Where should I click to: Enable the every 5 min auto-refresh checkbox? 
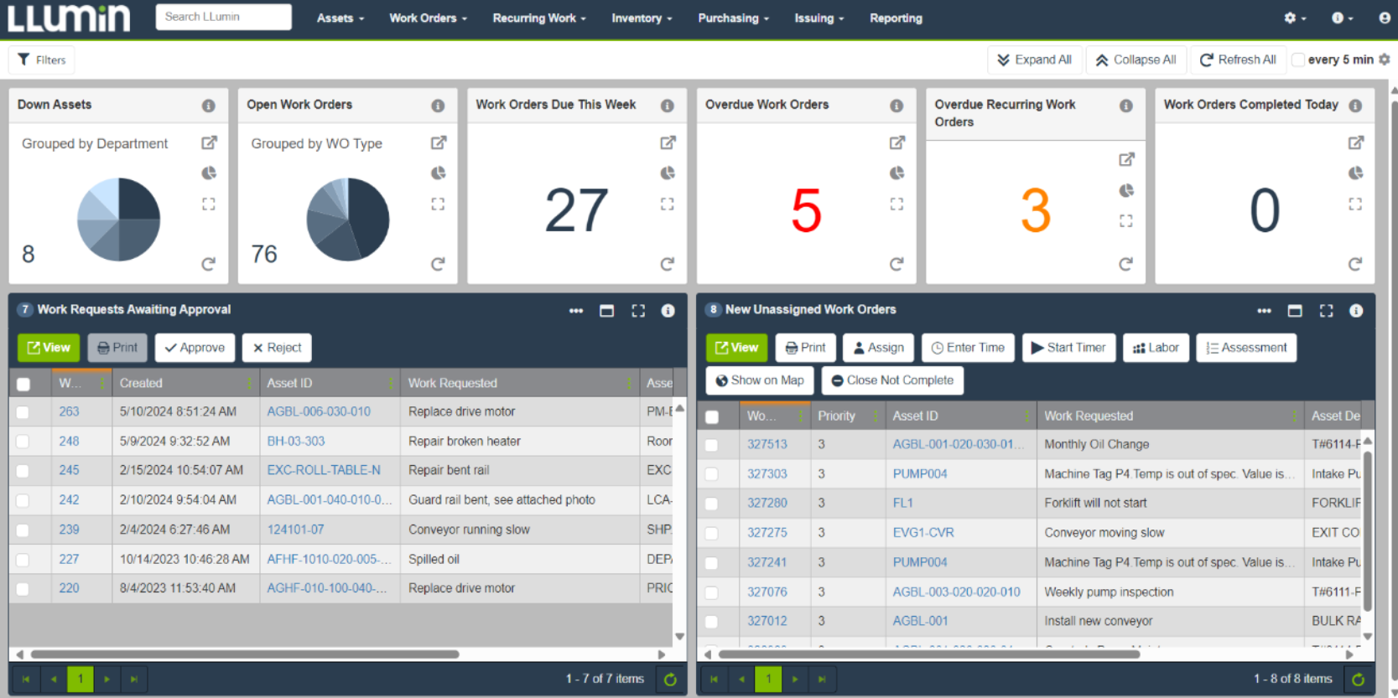point(1298,59)
